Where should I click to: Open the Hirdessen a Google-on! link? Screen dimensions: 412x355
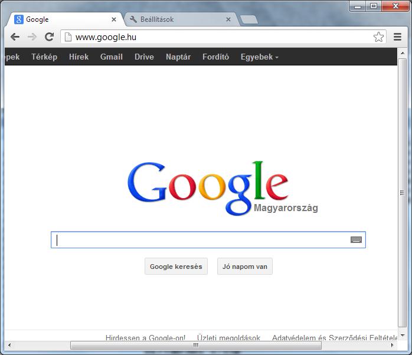(145, 337)
